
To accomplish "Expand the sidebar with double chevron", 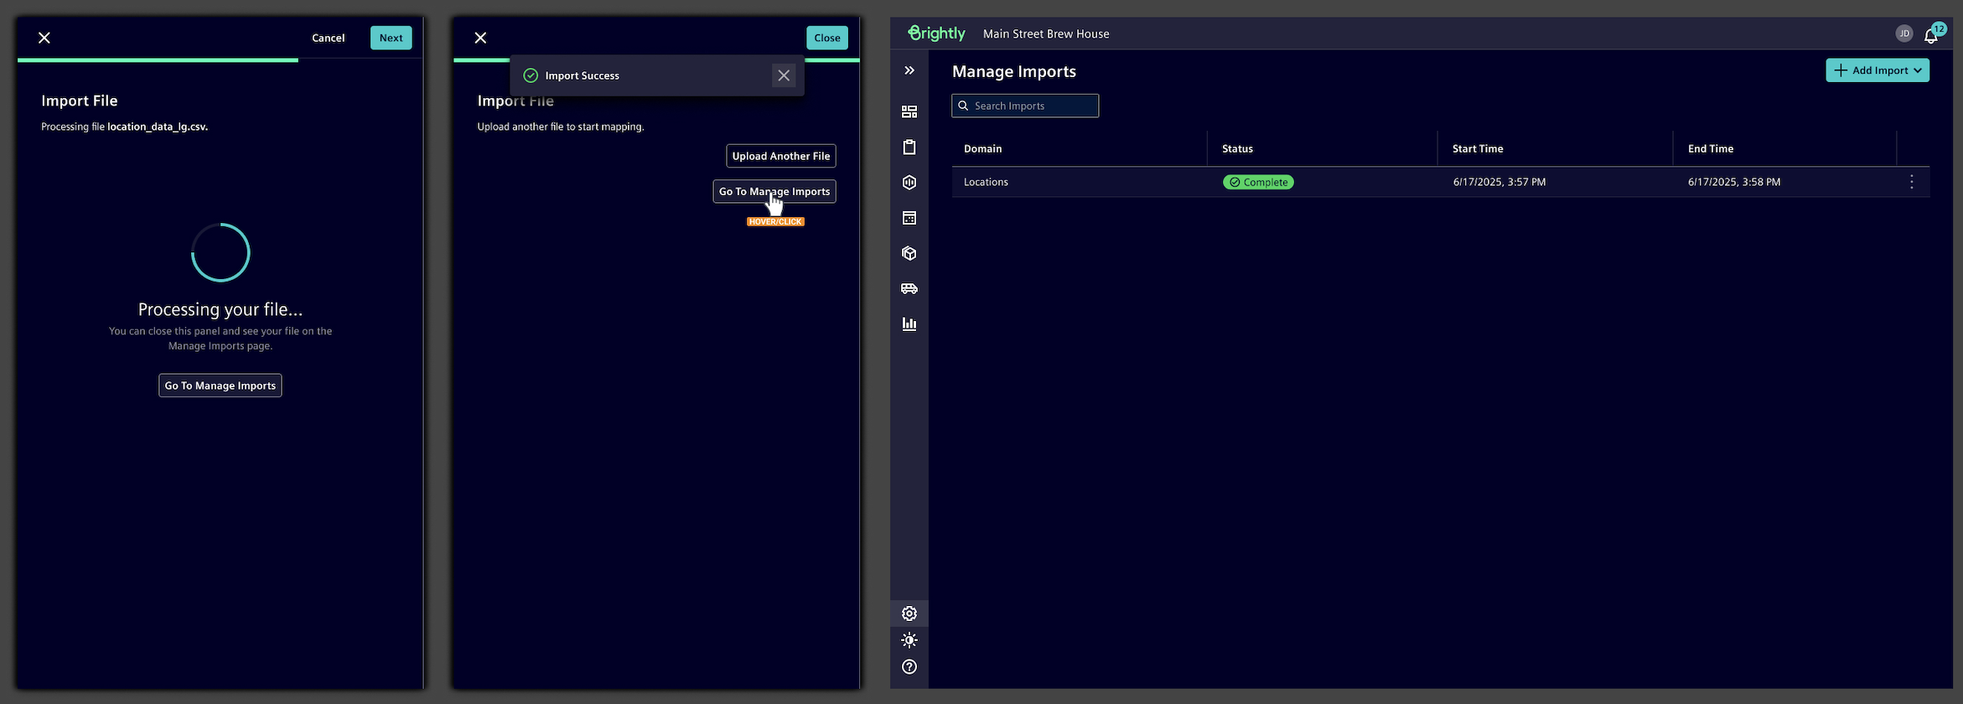I will 909,70.
